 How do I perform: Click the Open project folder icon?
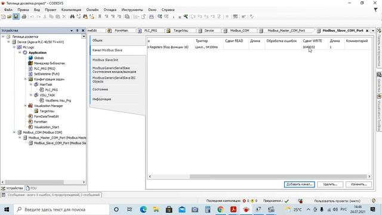[10, 17]
